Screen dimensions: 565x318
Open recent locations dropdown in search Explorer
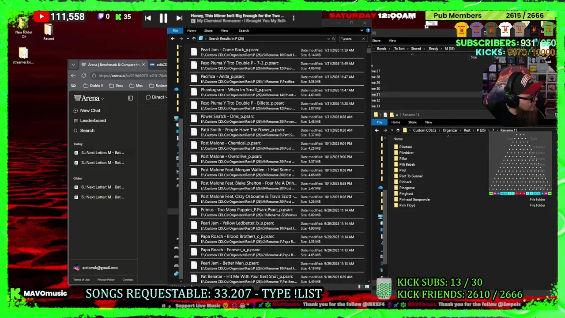tap(187, 38)
